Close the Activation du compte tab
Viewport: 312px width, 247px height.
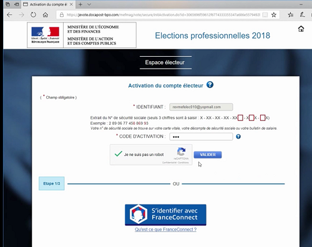click(x=71, y=4)
